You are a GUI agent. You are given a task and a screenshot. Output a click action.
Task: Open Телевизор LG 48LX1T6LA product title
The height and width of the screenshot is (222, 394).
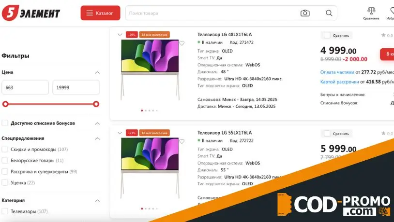coord(225,35)
